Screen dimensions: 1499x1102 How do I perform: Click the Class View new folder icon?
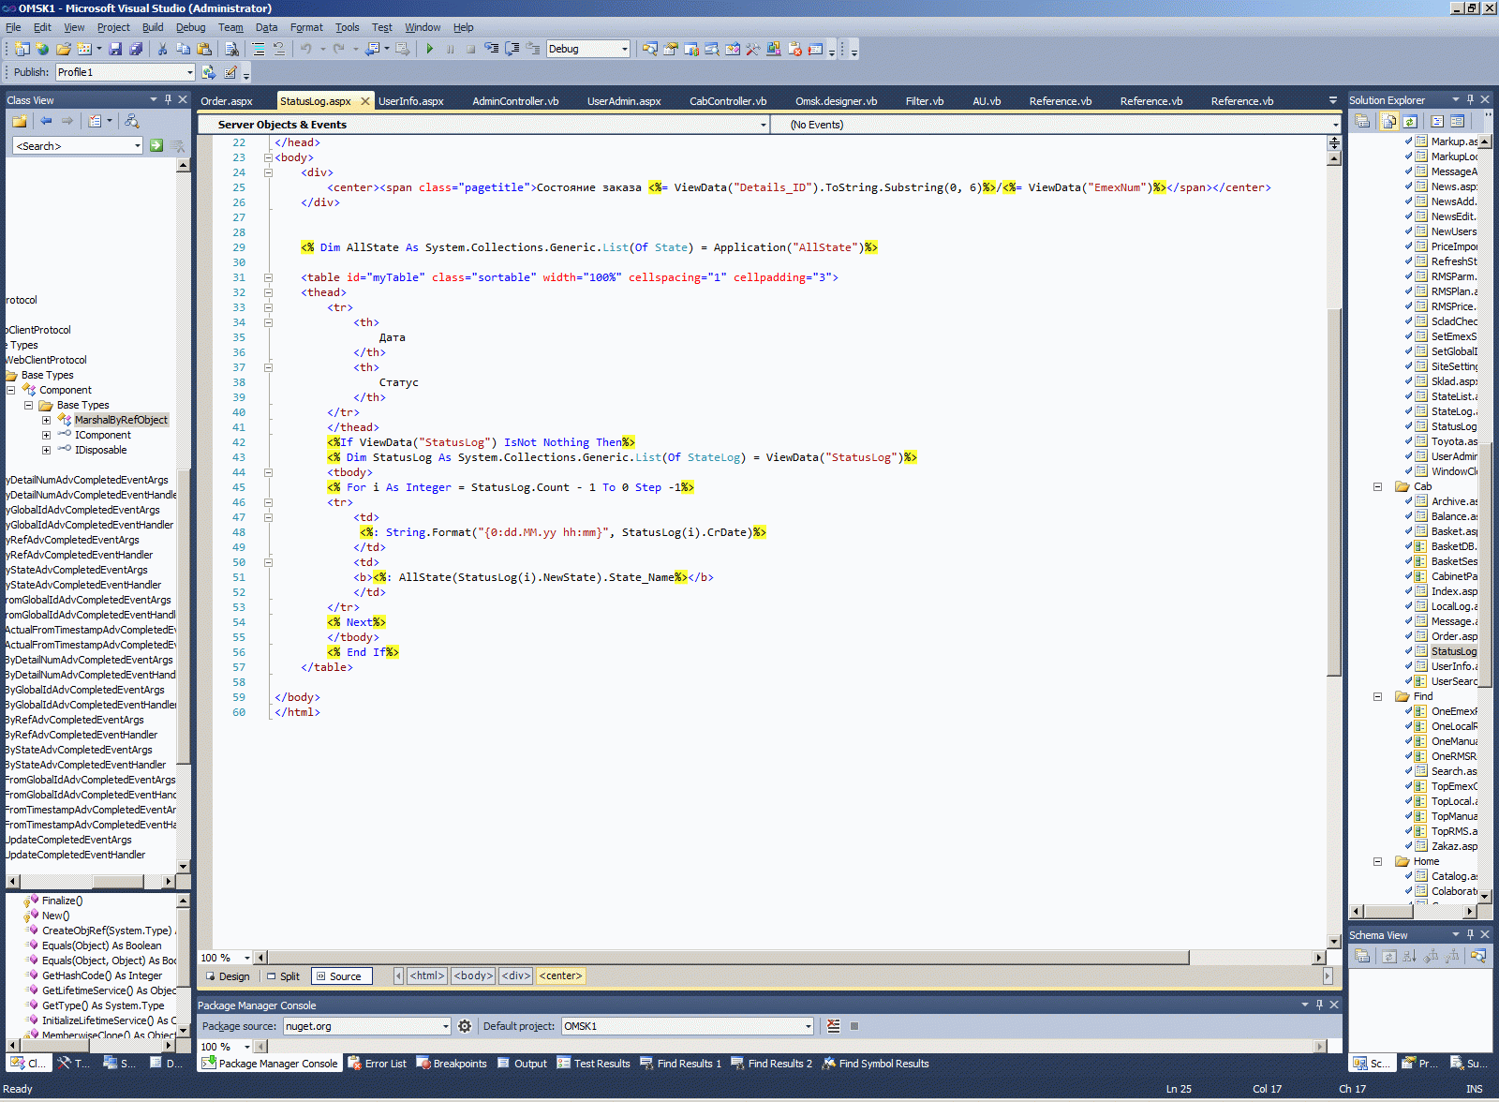19,121
